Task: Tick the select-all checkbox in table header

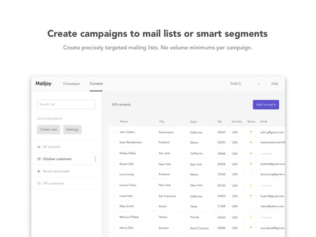Action: coord(113,122)
